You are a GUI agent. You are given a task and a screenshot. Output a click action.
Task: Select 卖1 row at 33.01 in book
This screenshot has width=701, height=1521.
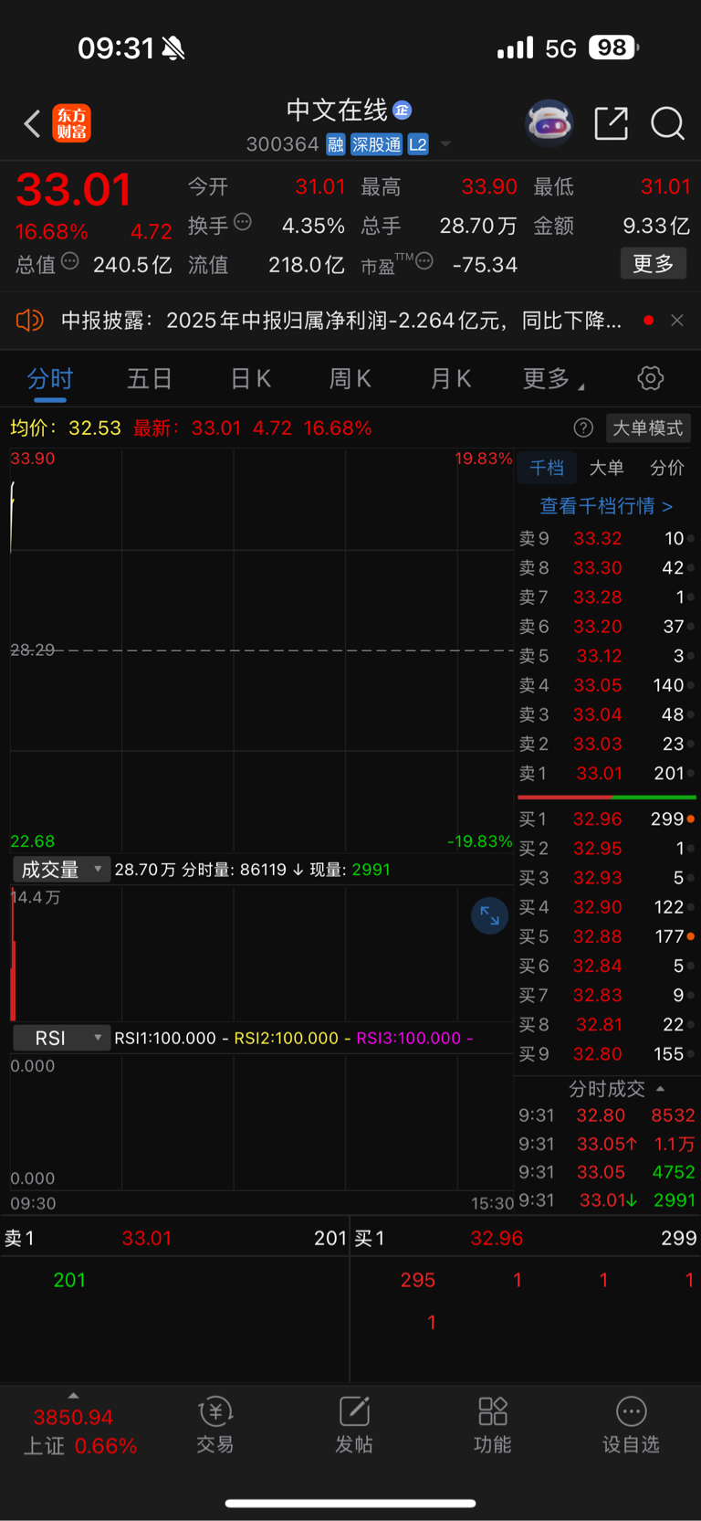pyautogui.click(x=606, y=773)
